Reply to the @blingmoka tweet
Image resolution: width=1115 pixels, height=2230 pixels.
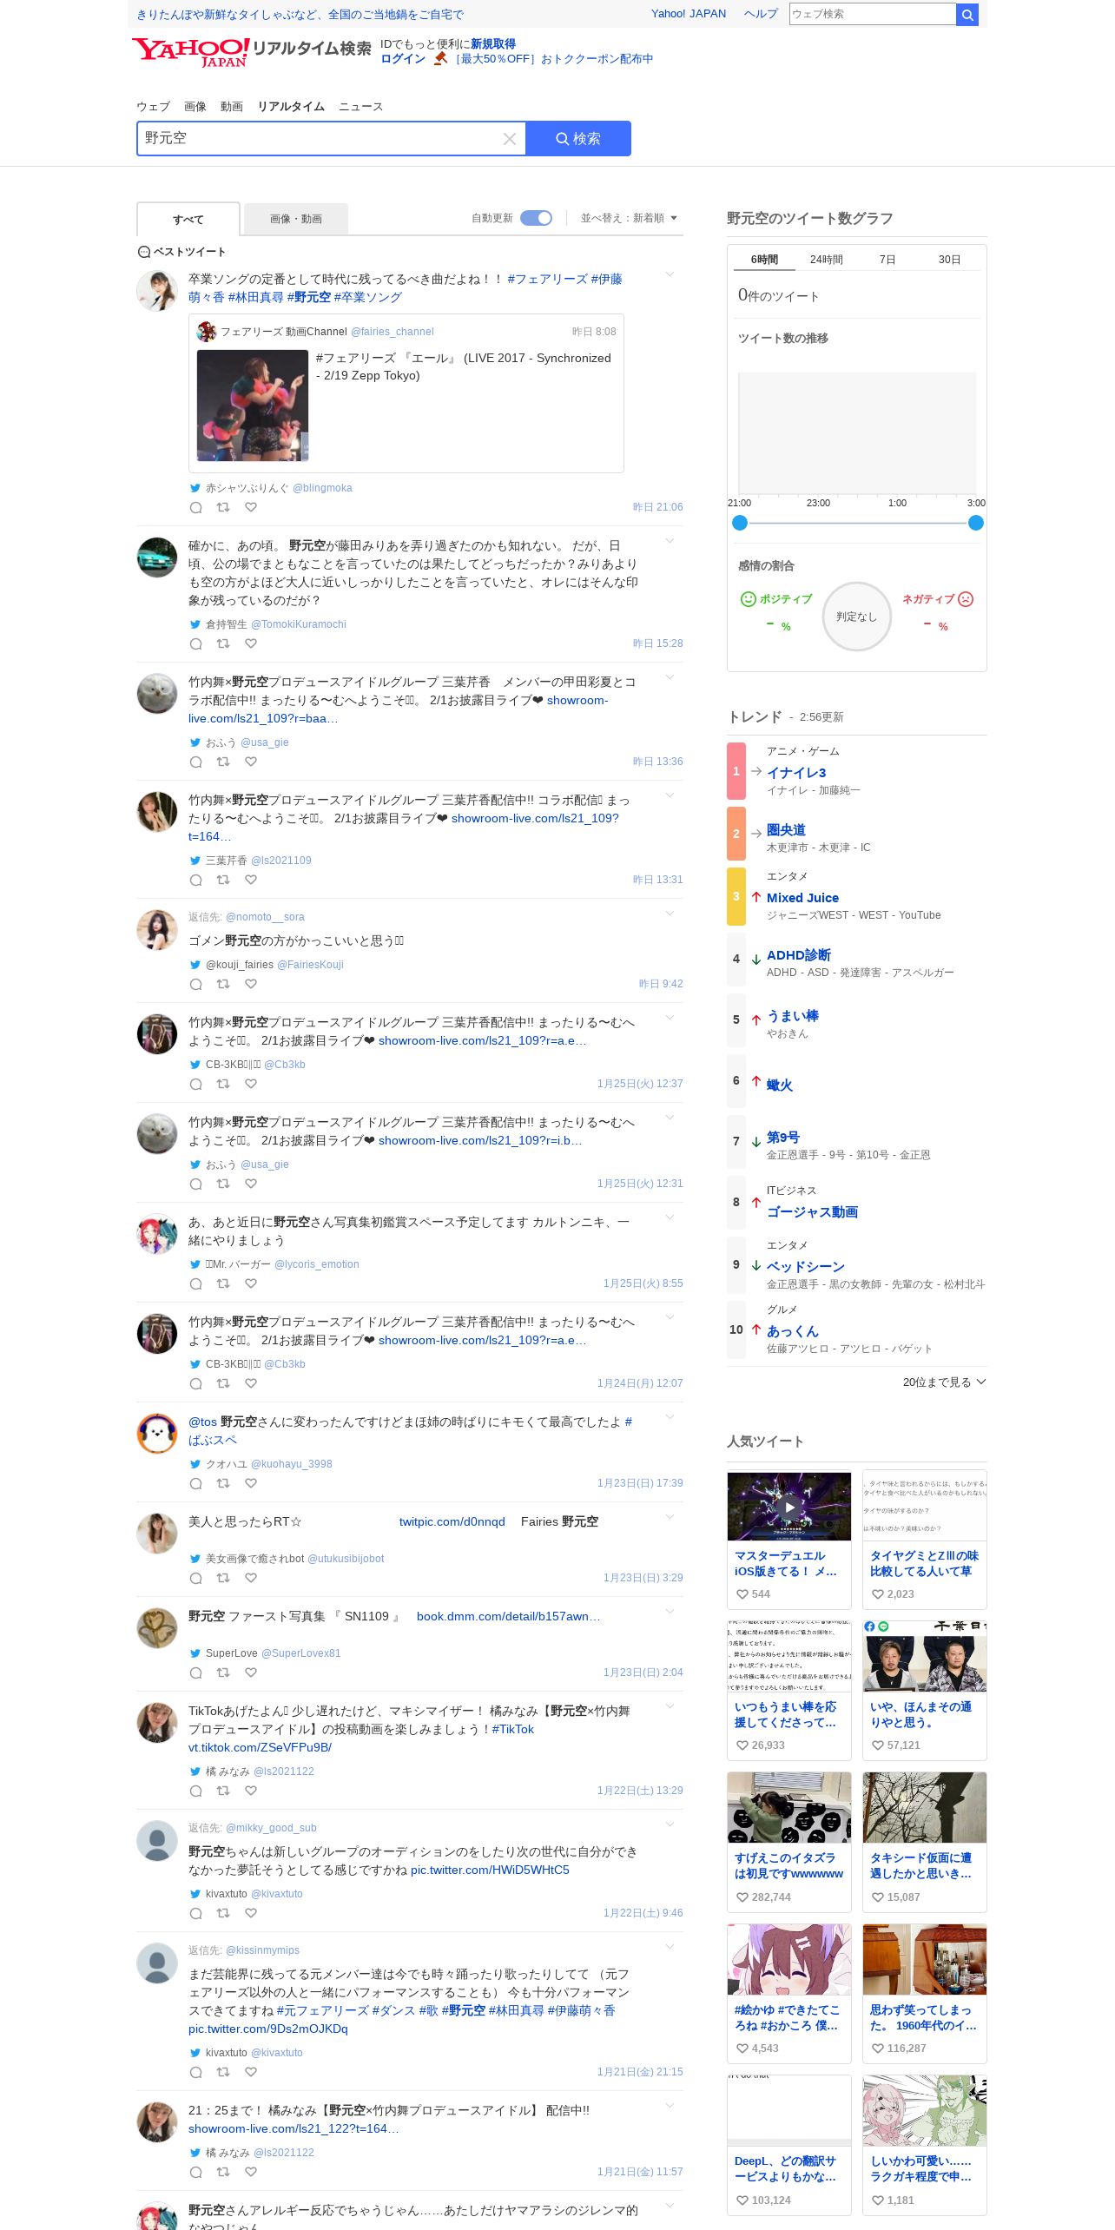(196, 507)
